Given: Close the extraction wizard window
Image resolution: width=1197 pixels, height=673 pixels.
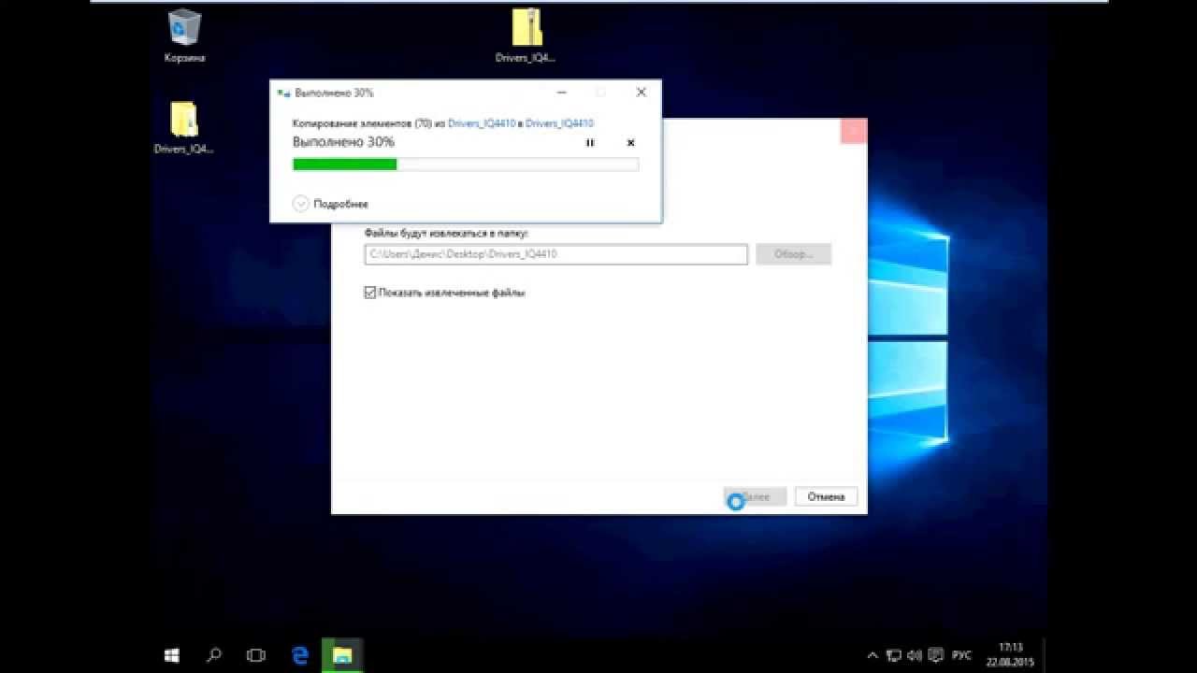Looking at the screenshot, I should tap(853, 131).
